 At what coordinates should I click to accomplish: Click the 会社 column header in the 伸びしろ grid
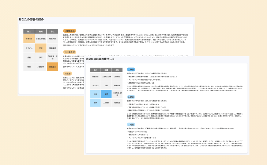[x=117, y=70]
